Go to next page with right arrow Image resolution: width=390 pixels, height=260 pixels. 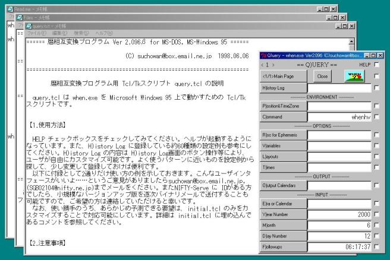coord(273,65)
